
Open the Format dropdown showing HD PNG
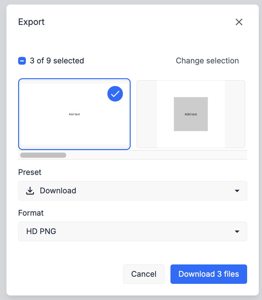coord(132,231)
